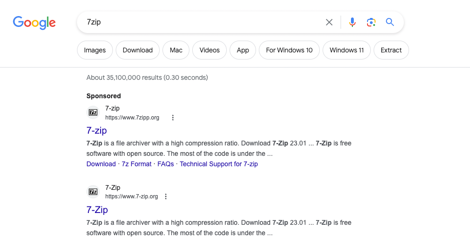Click the 7z favicon of sponsored result
Screen dimensions: 470x247
(94, 112)
